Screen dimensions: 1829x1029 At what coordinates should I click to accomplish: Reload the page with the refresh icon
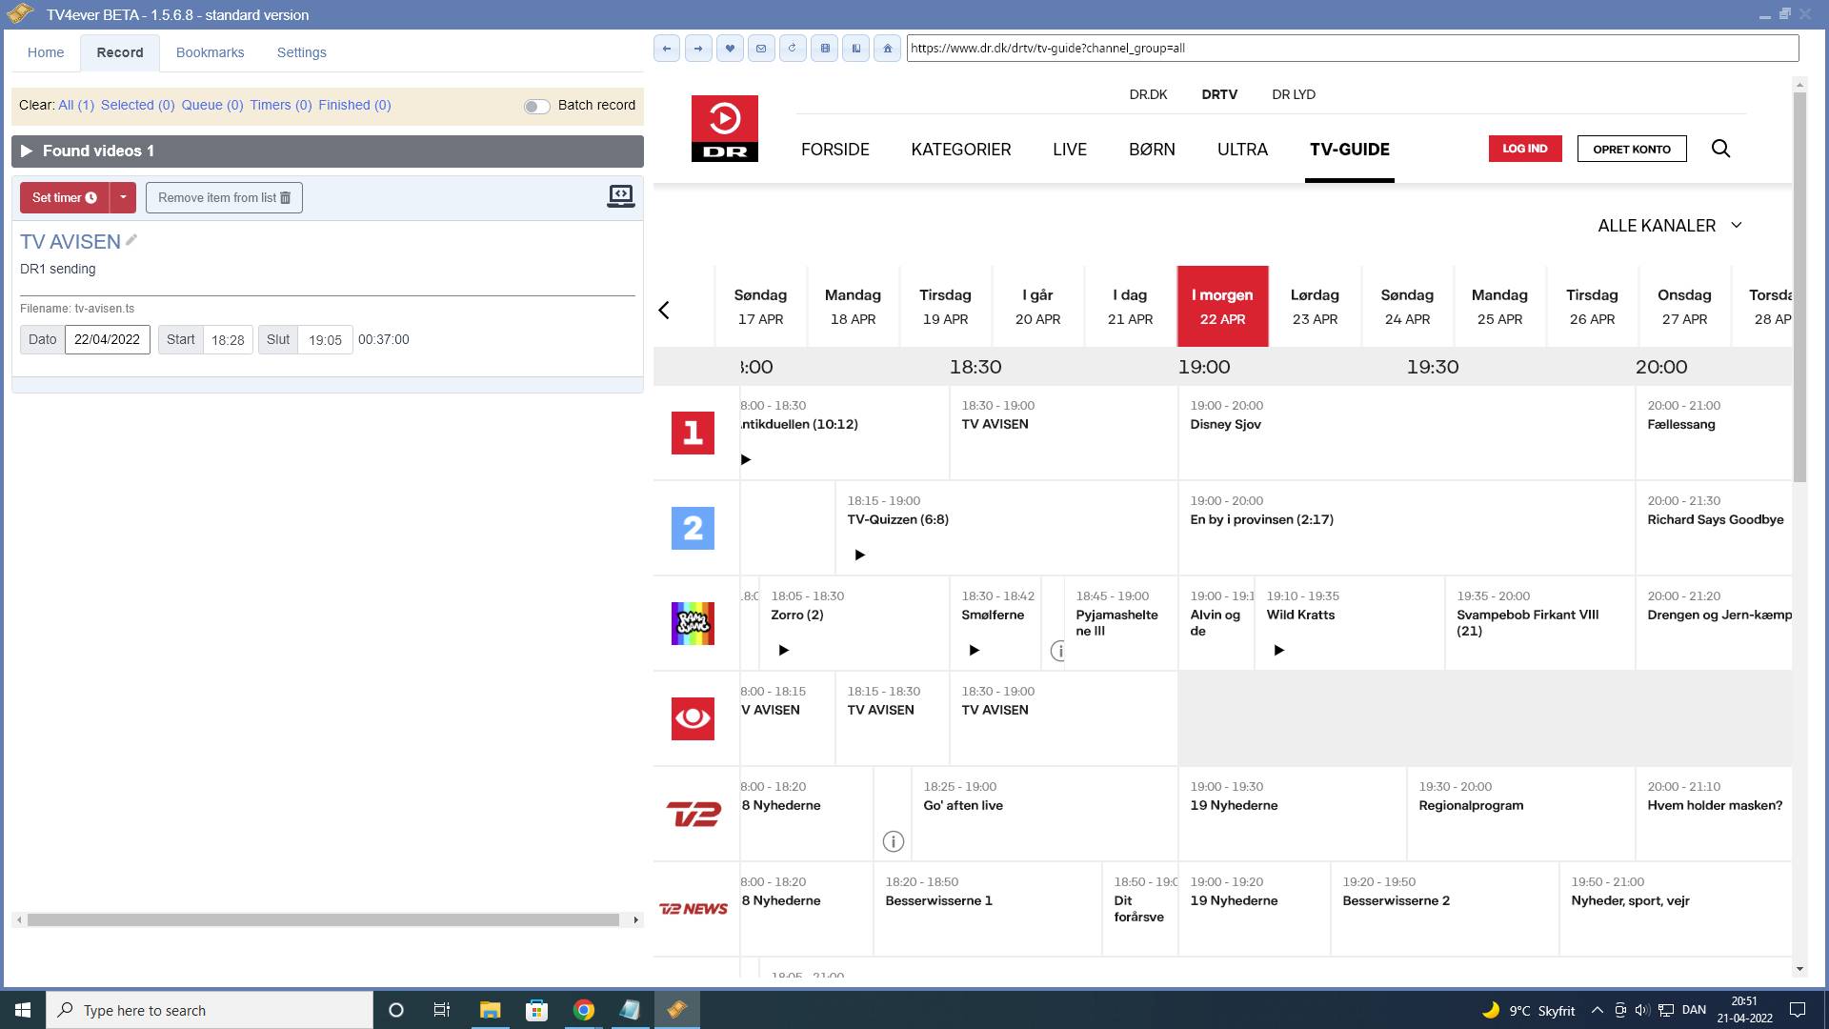[x=793, y=48]
